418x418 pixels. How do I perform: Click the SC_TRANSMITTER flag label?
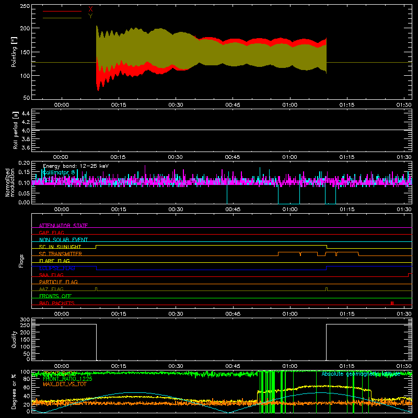point(61,254)
